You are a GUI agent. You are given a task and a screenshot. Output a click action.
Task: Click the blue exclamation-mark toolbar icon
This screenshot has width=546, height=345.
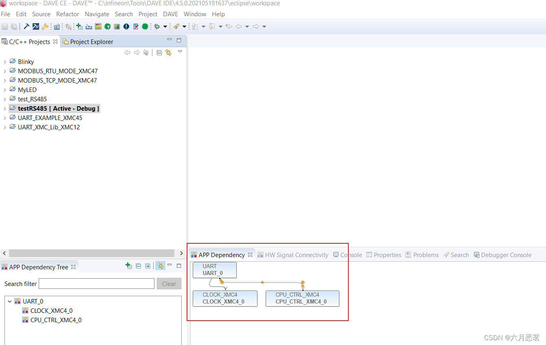coord(126,26)
